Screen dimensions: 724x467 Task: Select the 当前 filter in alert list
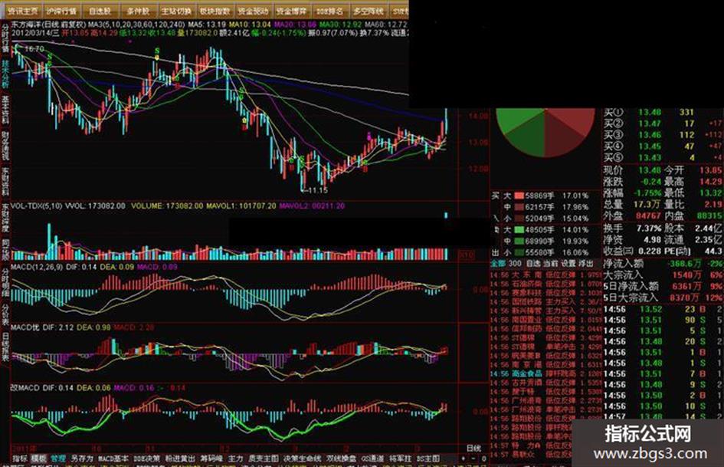coord(550,263)
